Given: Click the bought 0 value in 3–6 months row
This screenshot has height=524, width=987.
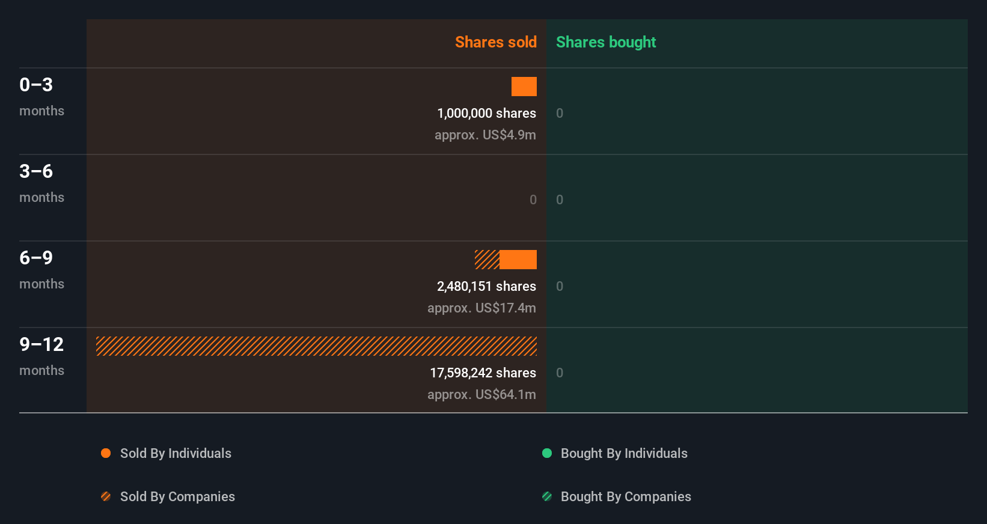Looking at the screenshot, I should point(560,200).
